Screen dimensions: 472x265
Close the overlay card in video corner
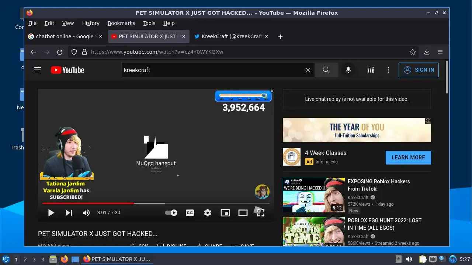(272, 91)
